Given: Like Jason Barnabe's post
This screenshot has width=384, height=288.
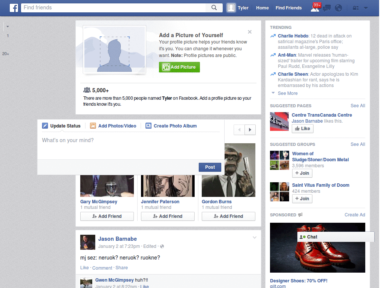Looking at the screenshot, I should click(84, 268).
